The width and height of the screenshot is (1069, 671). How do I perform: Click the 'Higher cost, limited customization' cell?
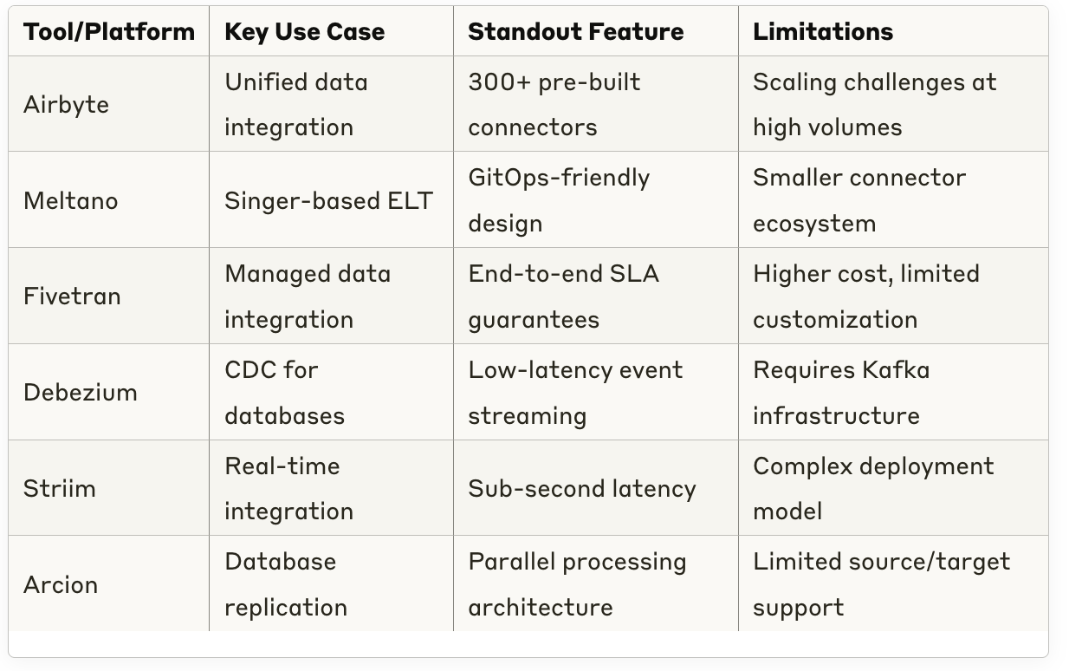tap(893, 296)
